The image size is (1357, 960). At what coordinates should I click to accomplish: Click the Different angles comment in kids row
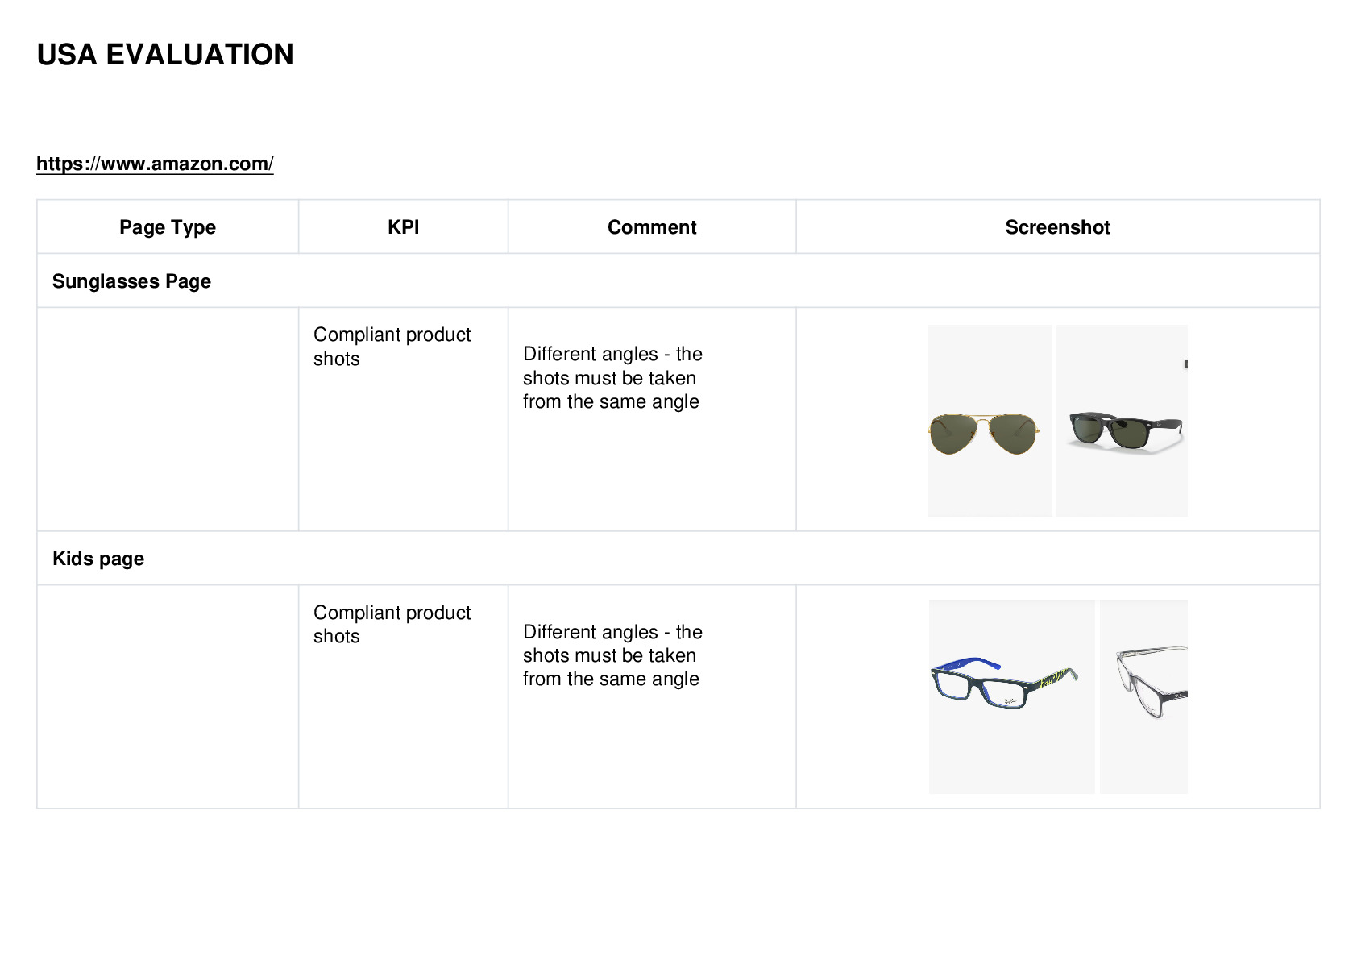pos(612,655)
